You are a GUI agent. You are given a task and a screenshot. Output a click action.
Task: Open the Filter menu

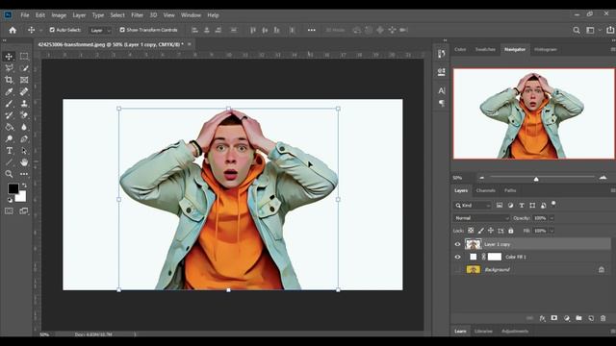click(137, 15)
